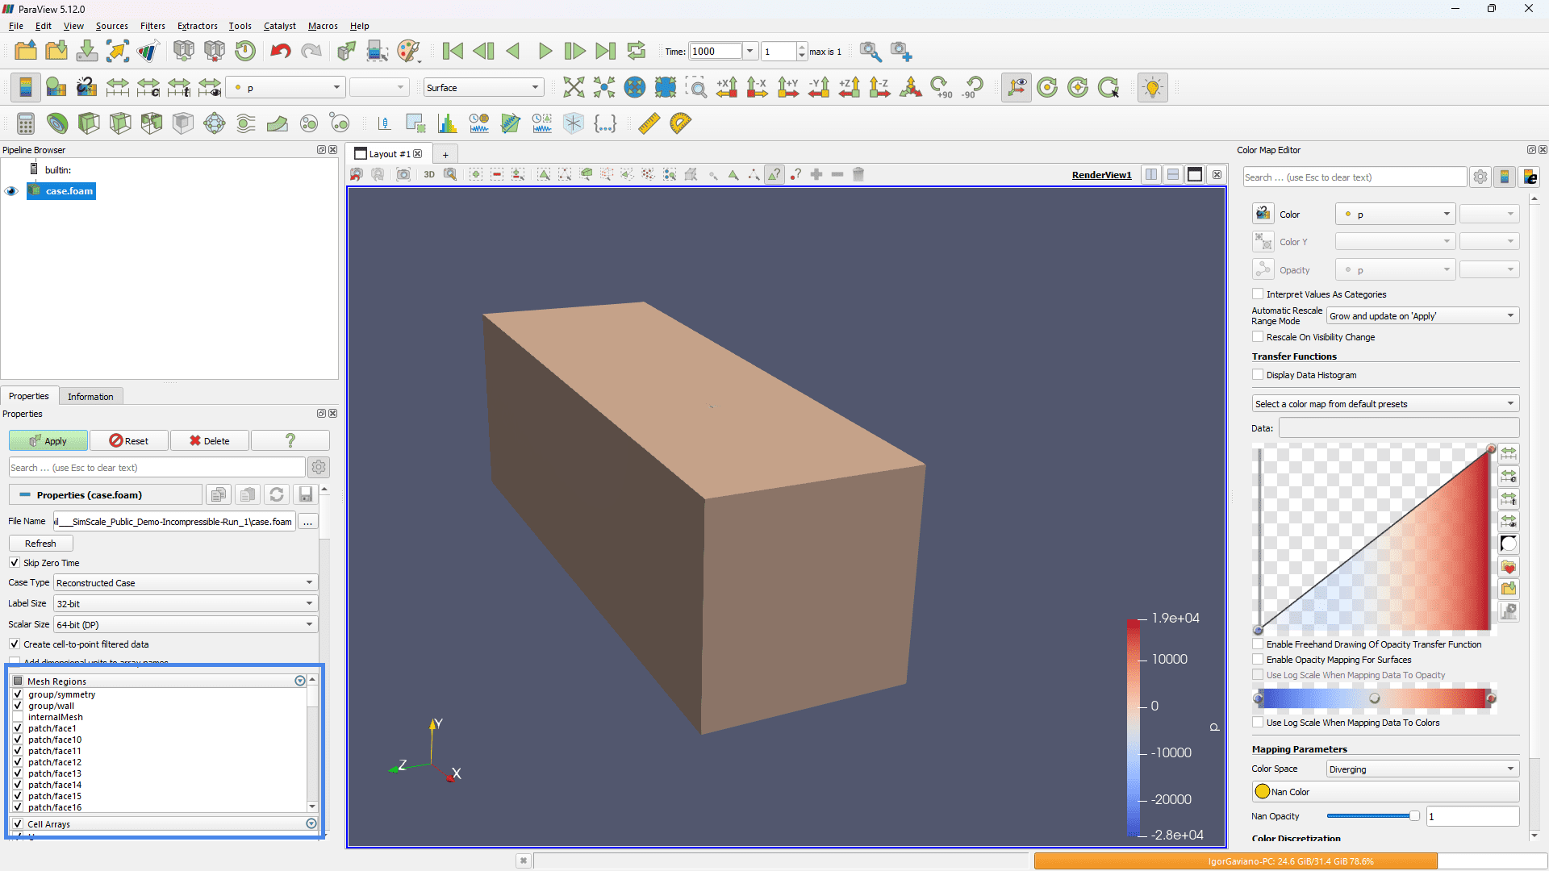Enable Display Data Histogram checkbox
This screenshot has width=1549, height=871.
pos(1258,375)
